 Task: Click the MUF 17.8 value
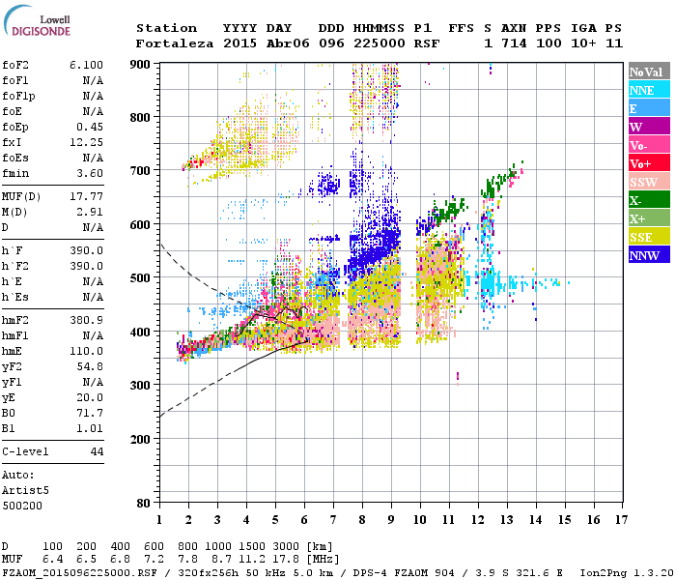286,560
